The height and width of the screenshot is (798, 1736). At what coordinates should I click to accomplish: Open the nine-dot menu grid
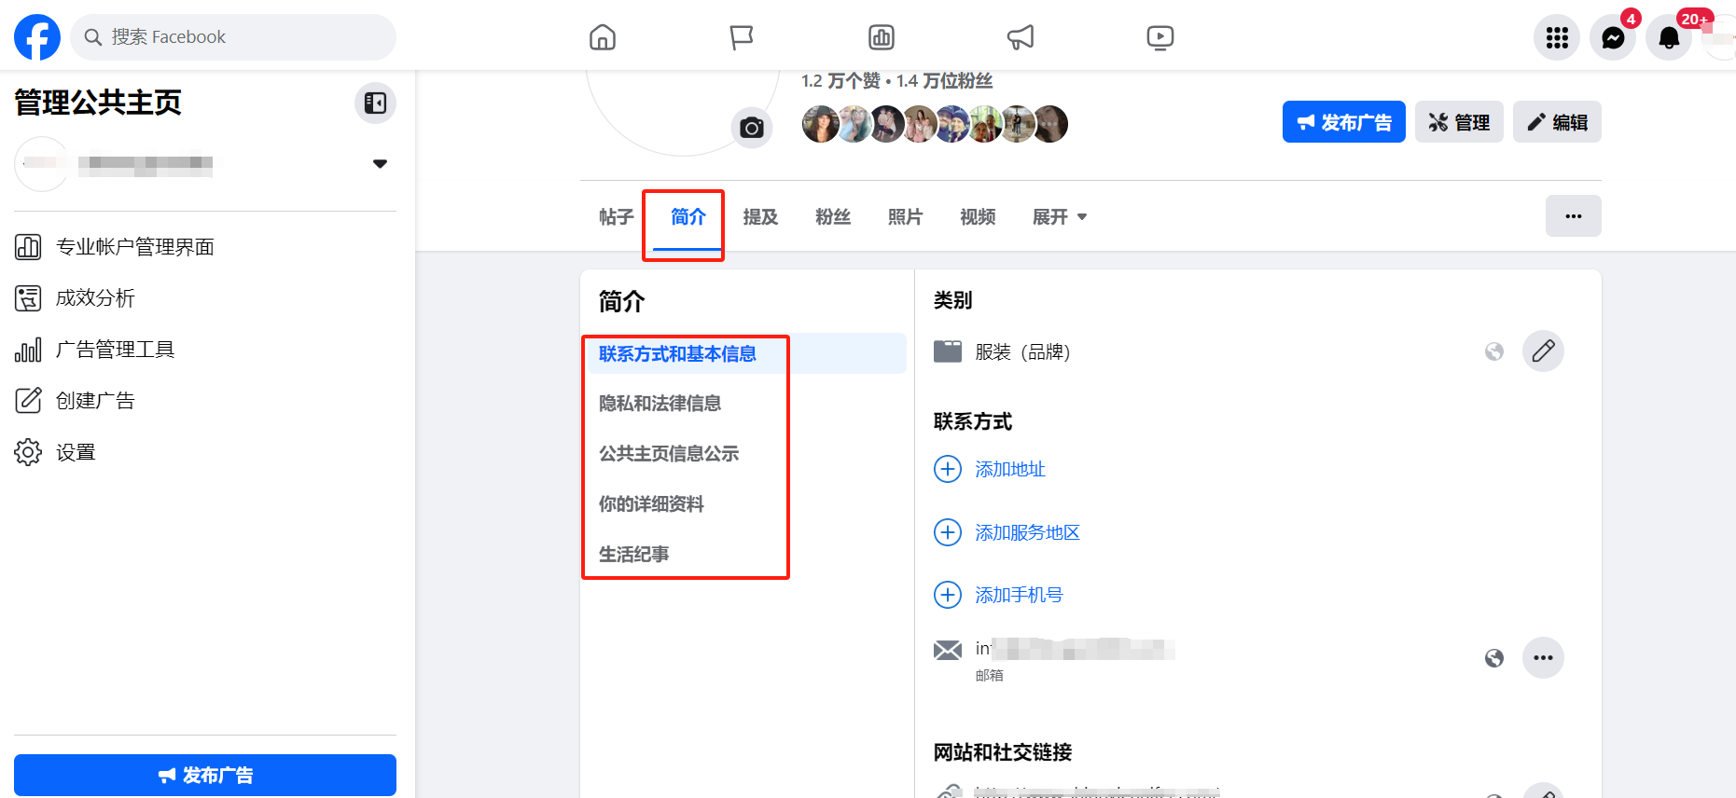[x=1557, y=37]
